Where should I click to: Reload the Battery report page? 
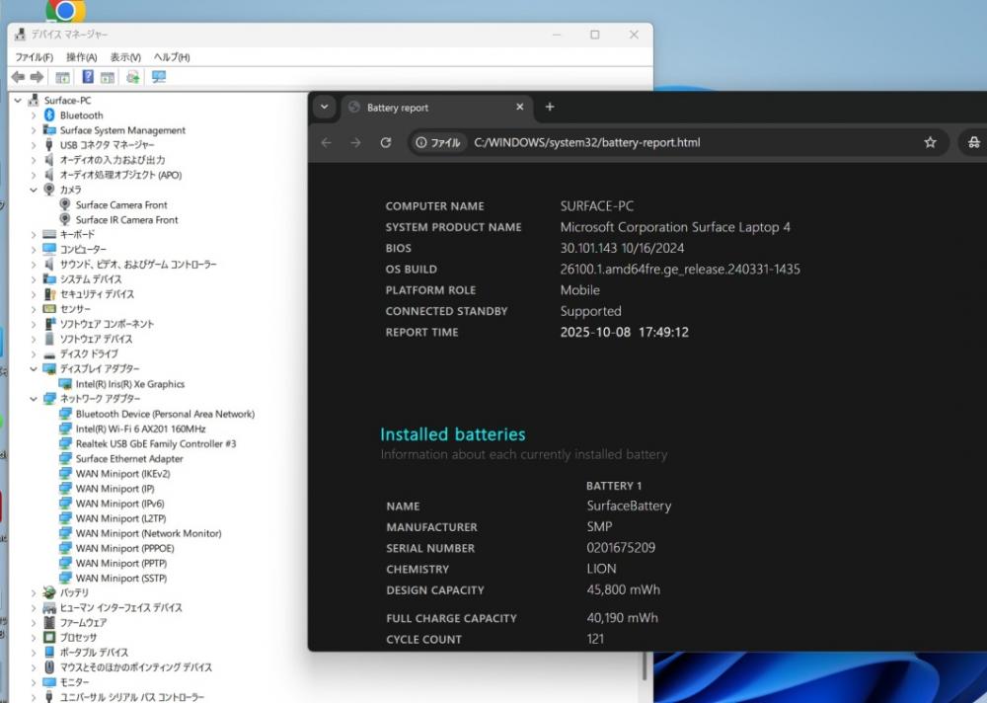pos(386,142)
